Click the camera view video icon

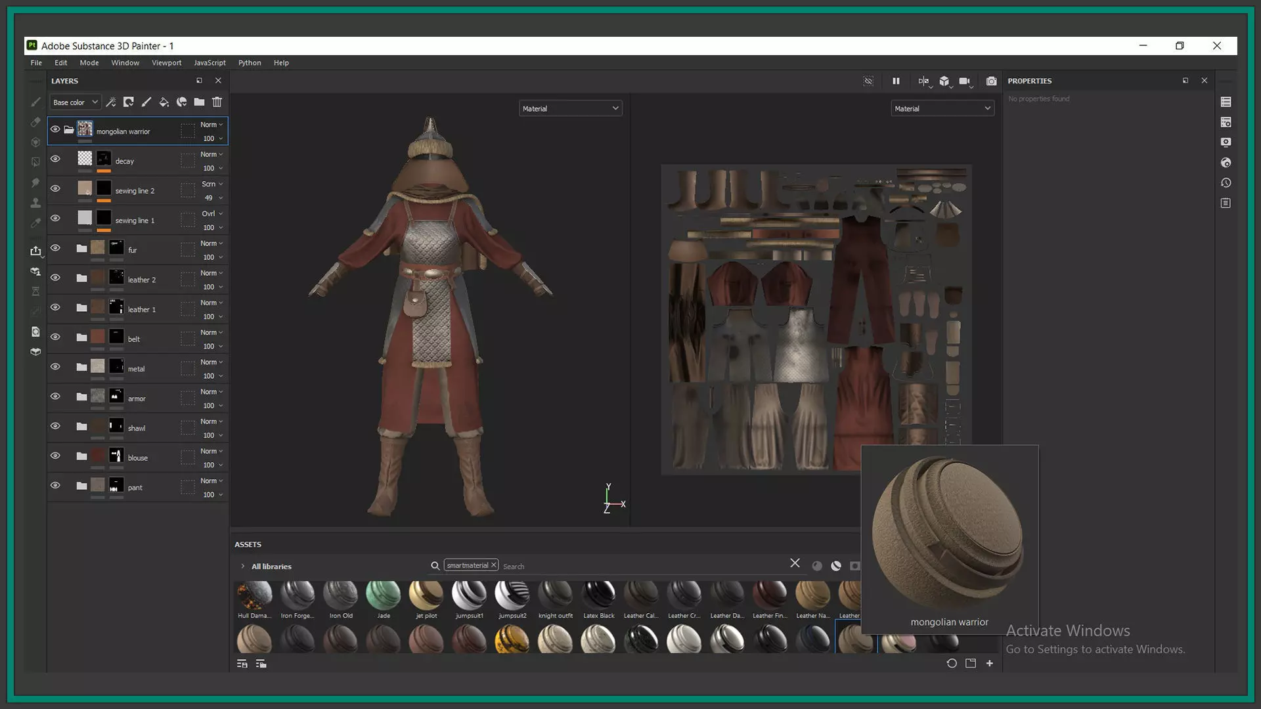tap(965, 81)
